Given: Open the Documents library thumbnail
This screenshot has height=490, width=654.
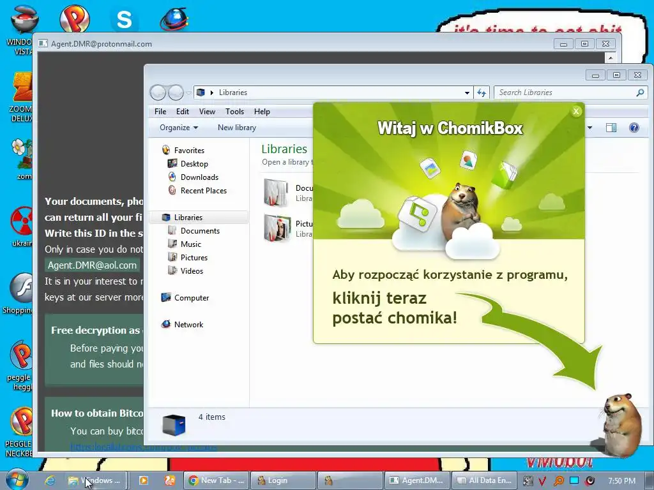Looking at the screenshot, I should 276,192.
